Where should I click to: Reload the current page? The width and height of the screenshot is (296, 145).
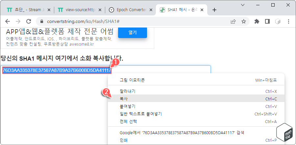point(29,21)
